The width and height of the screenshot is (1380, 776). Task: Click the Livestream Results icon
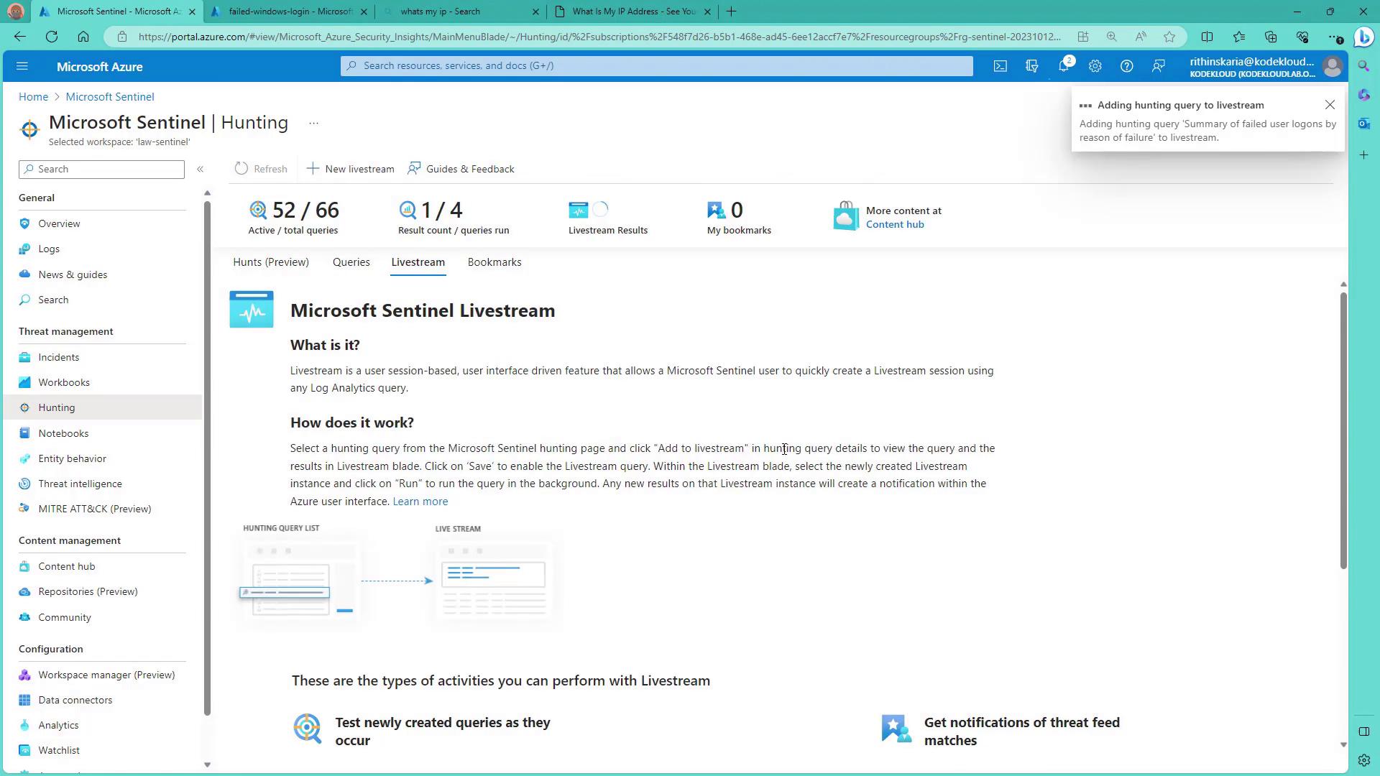578,210
